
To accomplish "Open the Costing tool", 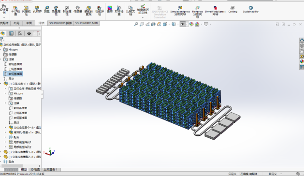I will (x=232, y=9).
